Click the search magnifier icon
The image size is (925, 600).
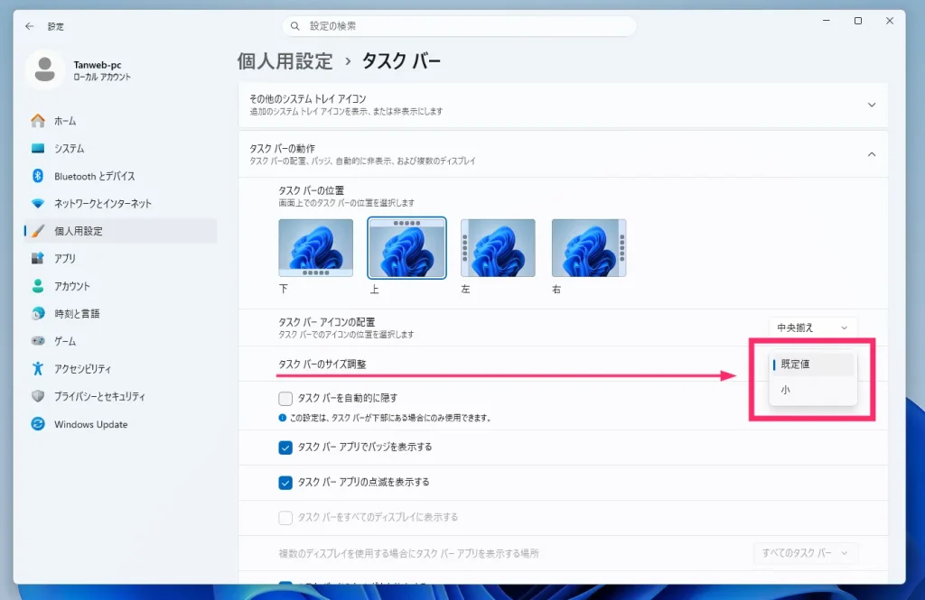click(295, 26)
